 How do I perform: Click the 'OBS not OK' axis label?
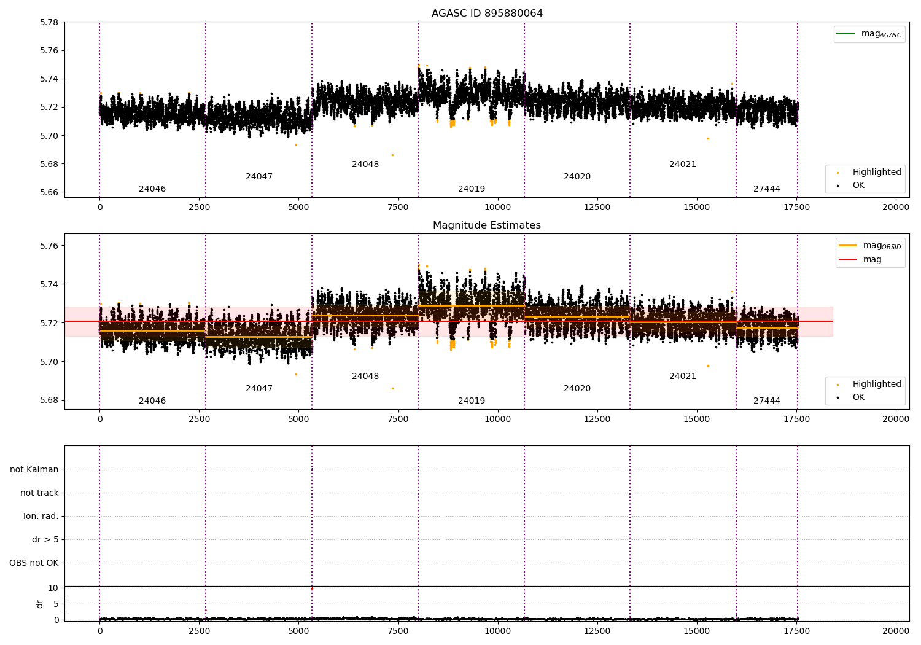(34, 563)
